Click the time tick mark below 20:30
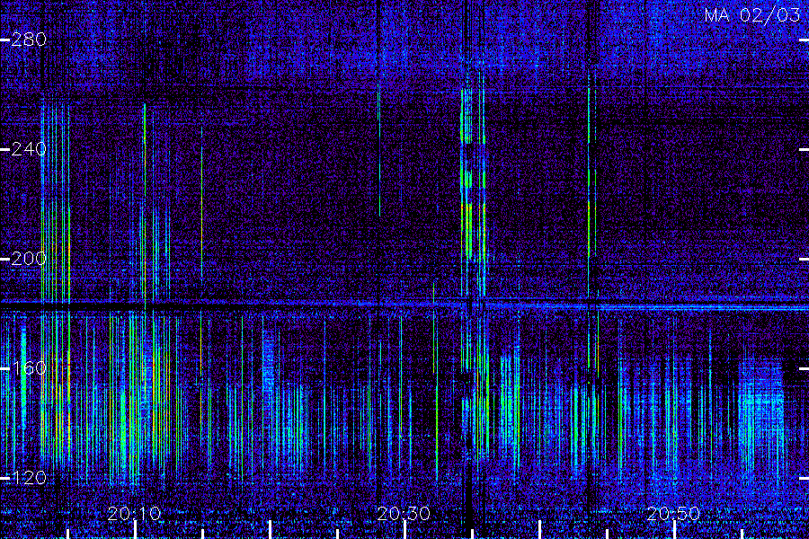Viewport: 809px width, 539px height. [405, 530]
